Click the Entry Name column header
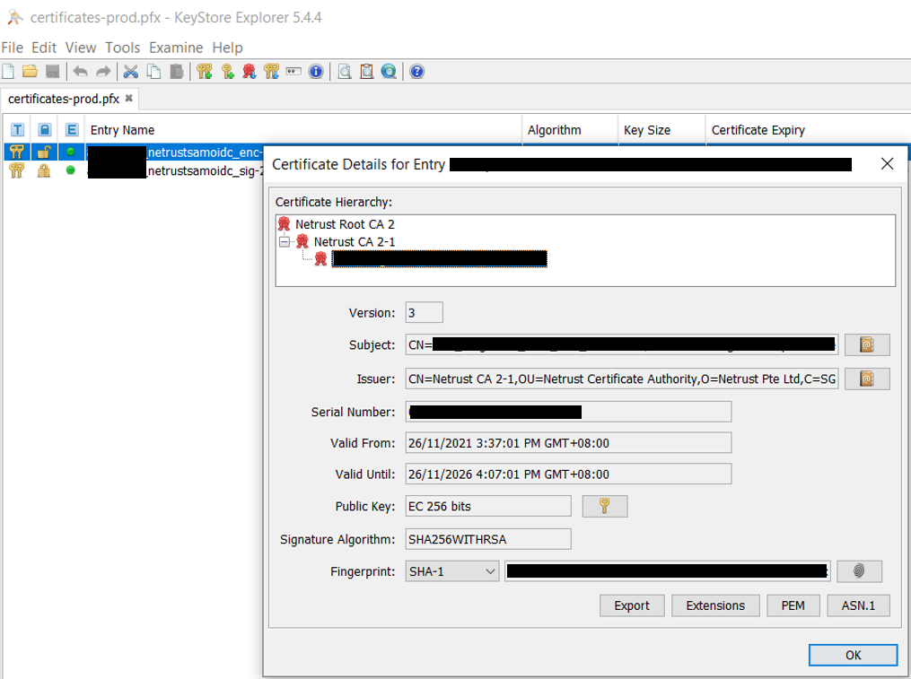Screen dimensions: 911x679 (x=303, y=130)
